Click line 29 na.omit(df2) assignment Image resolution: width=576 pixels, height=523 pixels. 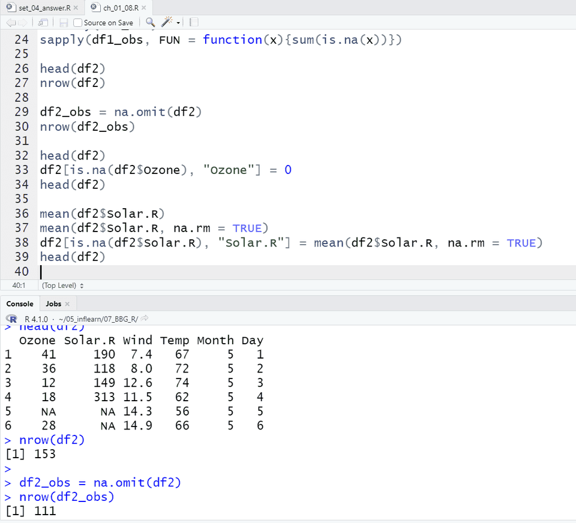(121, 112)
